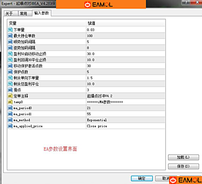Click the icon next to 盈利50启动移动止损
The height and width of the screenshot is (184, 202).
(10, 54)
